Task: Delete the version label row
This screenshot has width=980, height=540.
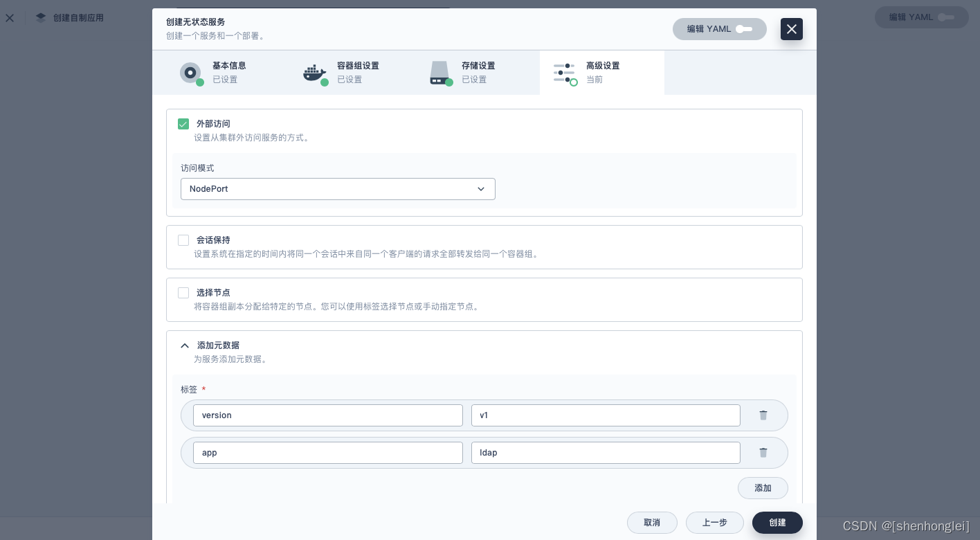Action: [763, 415]
